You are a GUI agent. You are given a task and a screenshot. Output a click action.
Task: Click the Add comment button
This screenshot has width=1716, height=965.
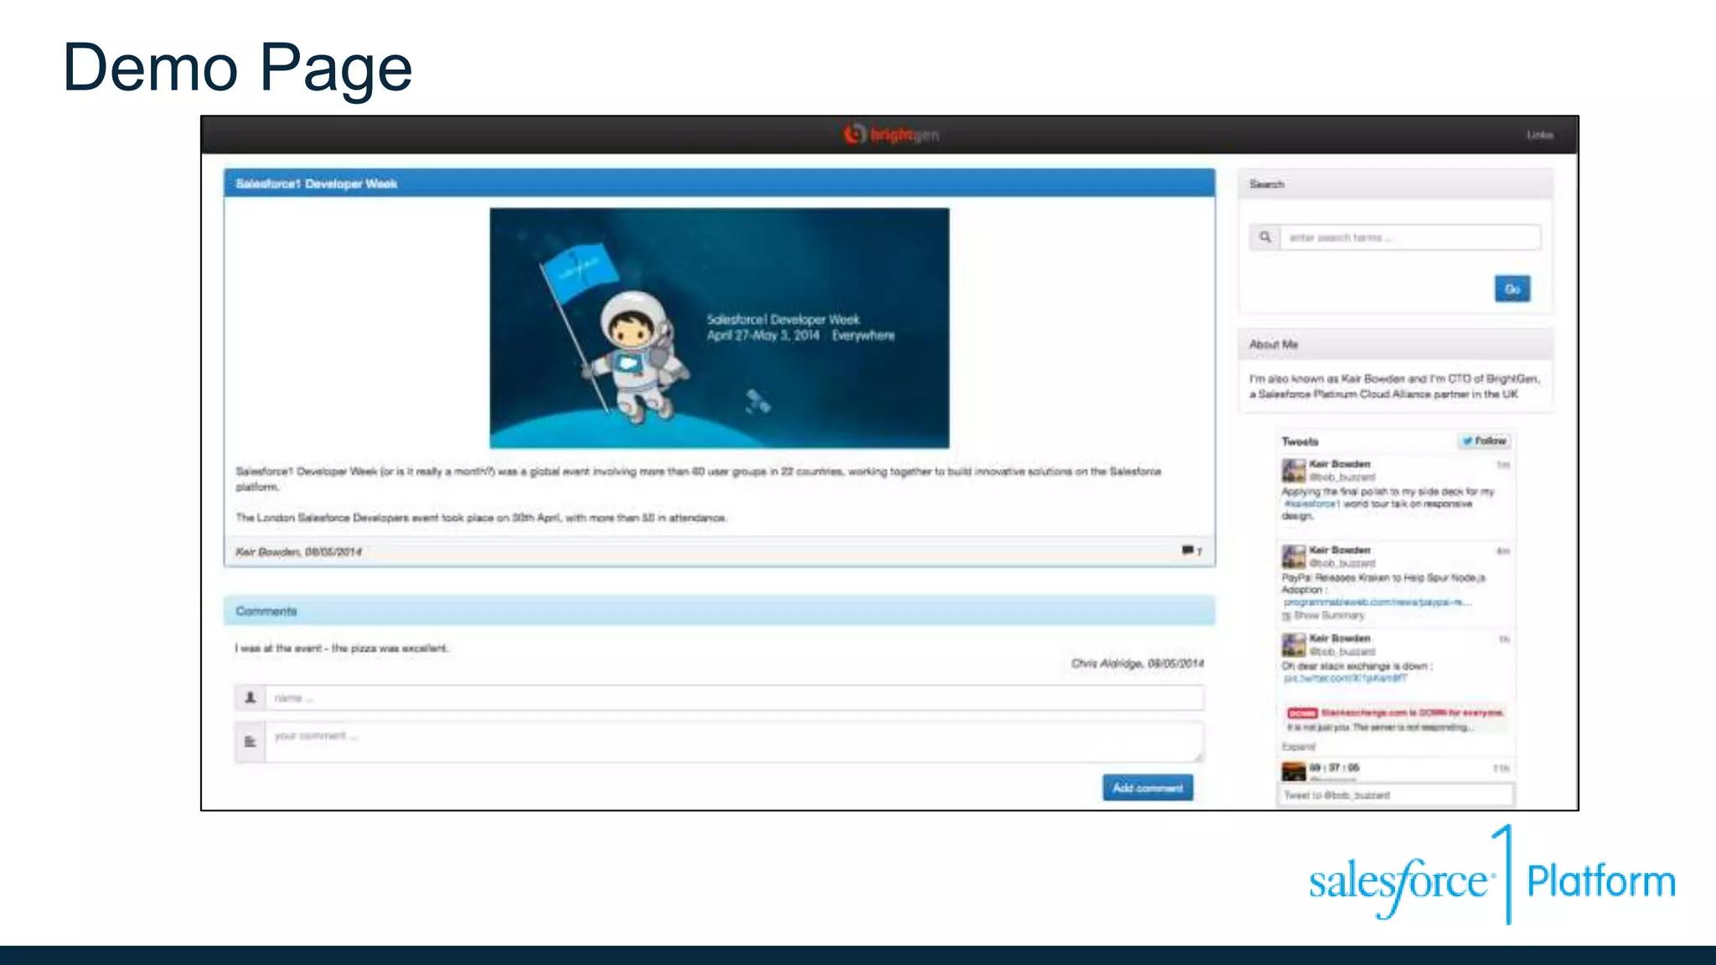click(1147, 787)
